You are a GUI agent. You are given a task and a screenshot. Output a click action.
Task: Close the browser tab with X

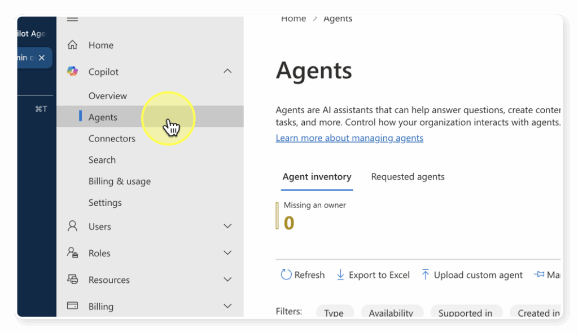click(x=42, y=58)
